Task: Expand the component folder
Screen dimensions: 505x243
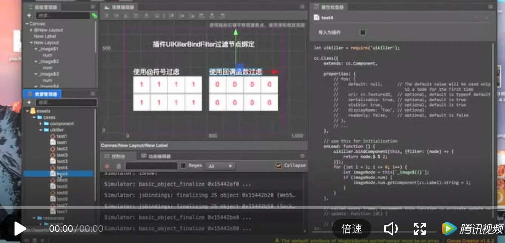Action: pos(40,123)
